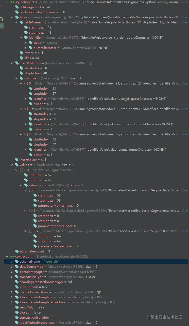This screenshot has width=189, height=326.
Task: Click the field icon of parameterCount
Action: (17, 251)
